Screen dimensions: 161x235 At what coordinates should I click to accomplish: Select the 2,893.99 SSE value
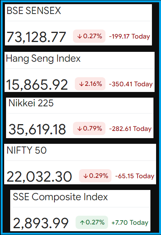(x=41, y=223)
